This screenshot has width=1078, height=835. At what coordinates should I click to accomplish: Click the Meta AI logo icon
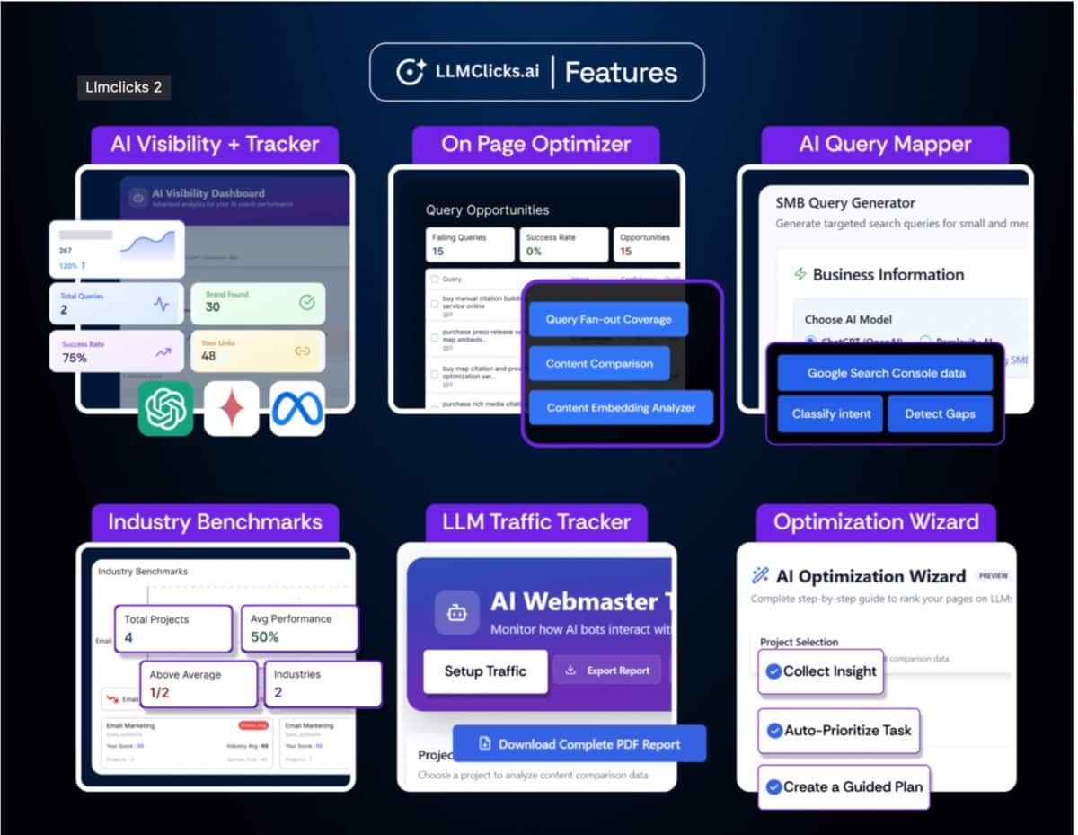(x=297, y=408)
